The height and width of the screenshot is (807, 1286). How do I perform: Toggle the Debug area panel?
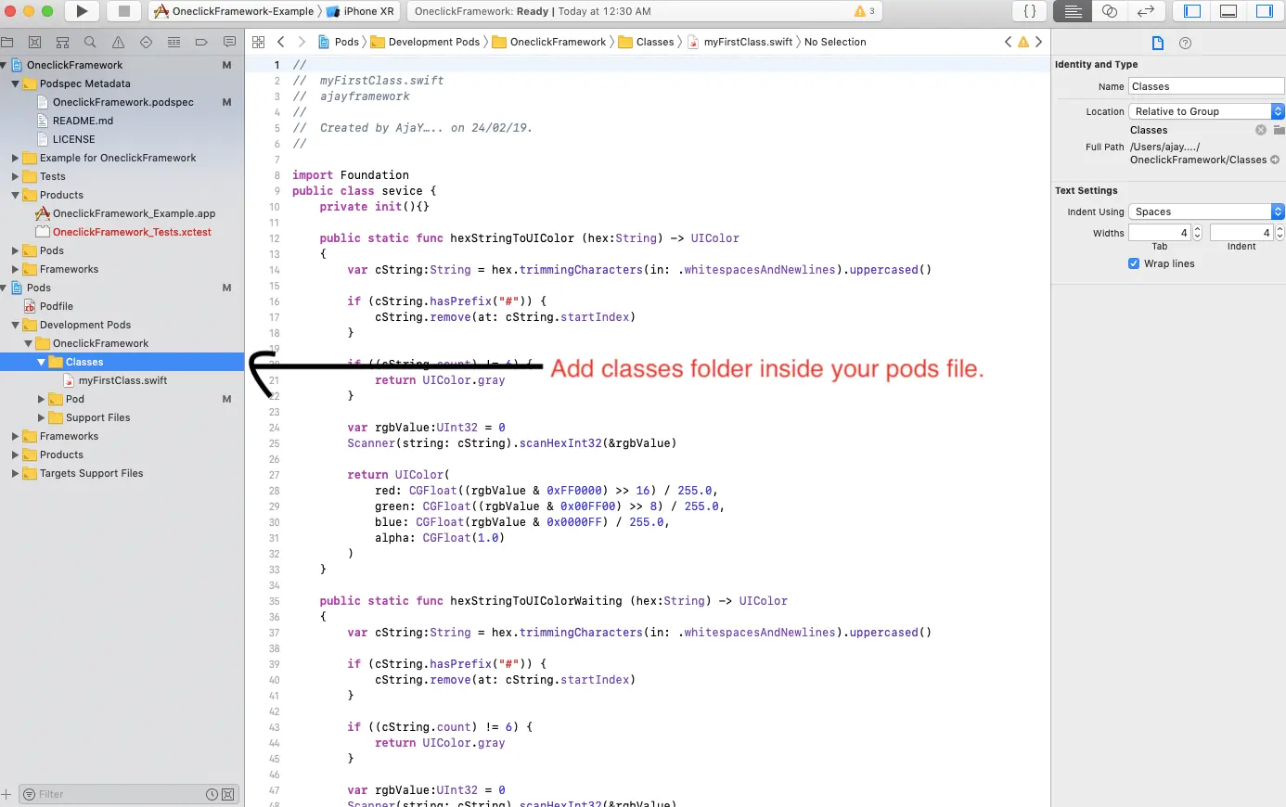[1228, 11]
